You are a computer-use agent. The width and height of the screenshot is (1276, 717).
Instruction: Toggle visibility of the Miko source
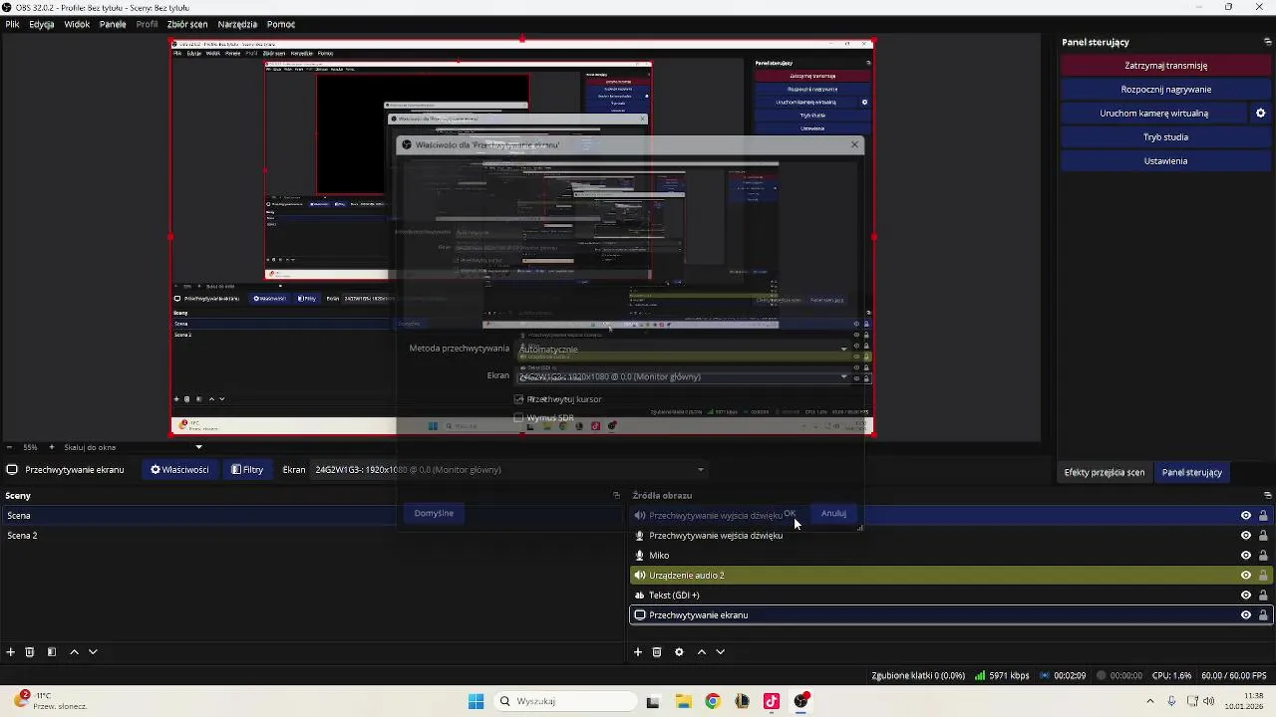point(1245,556)
